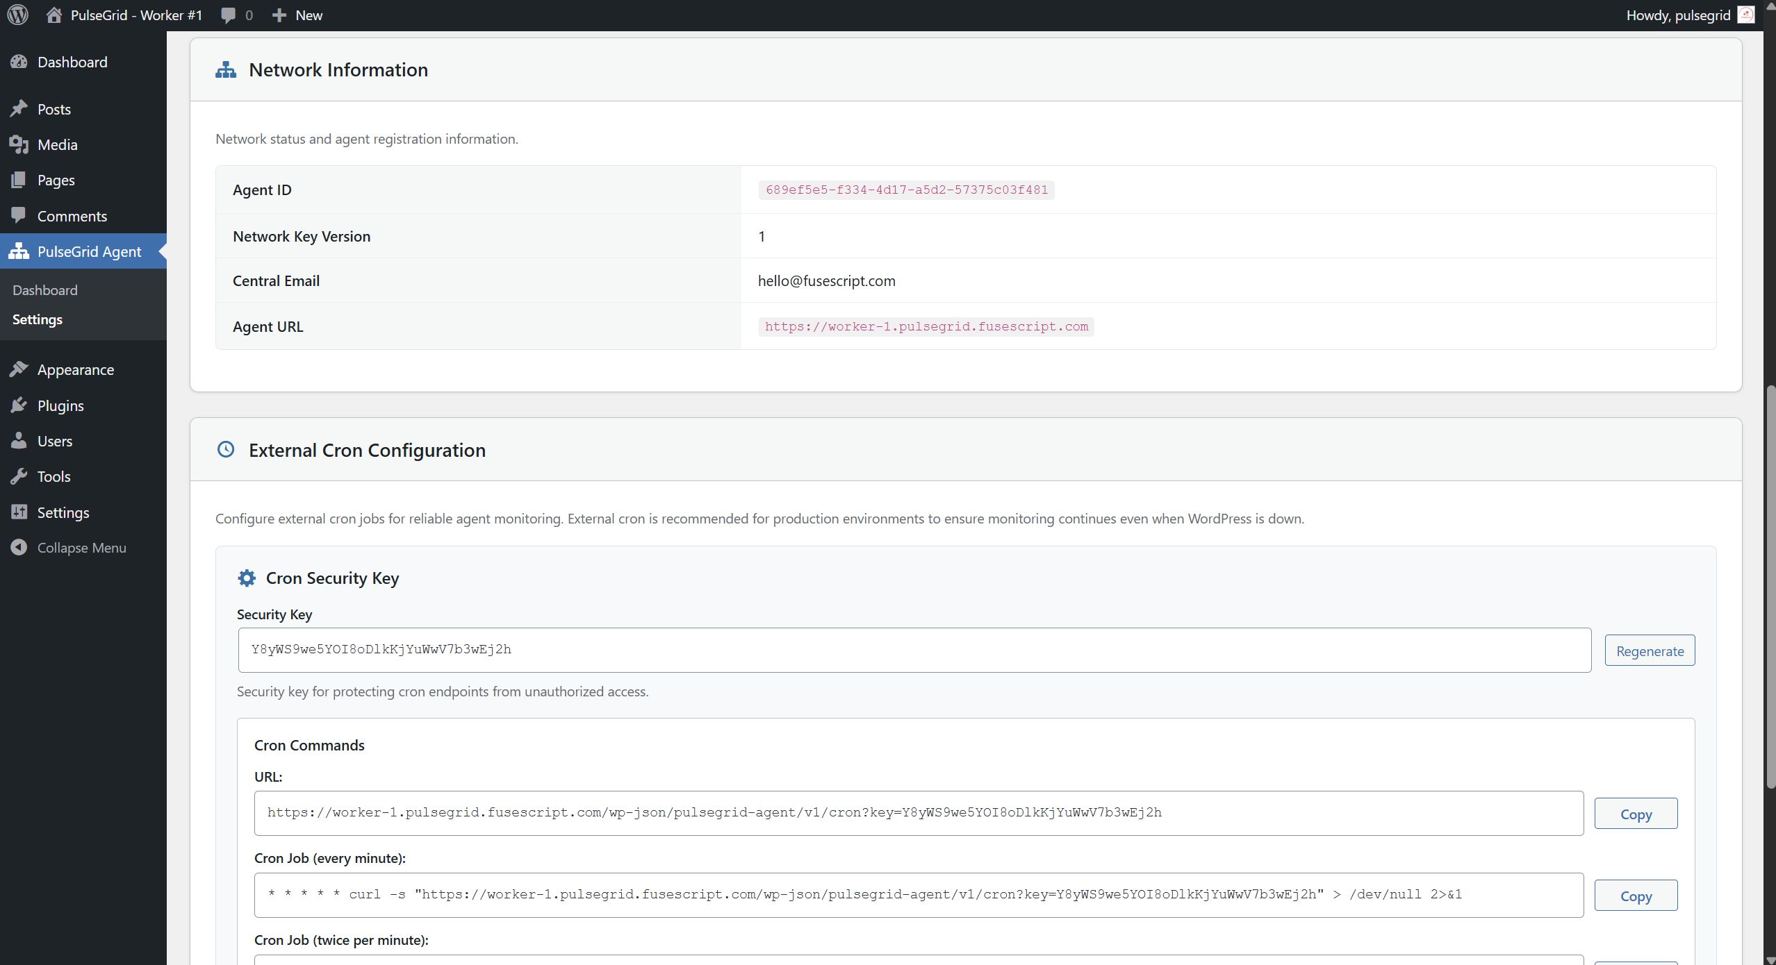Open the Tools menu
The width and height of the screenshot is (1776, 965).
(54, 476)
